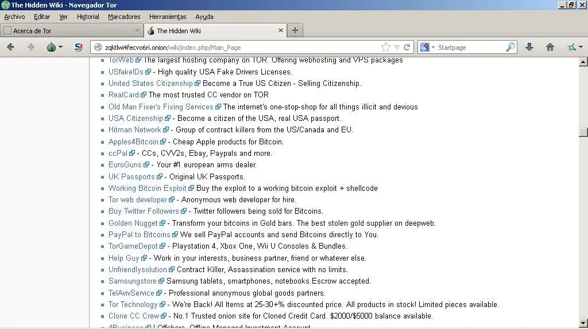Open the Archivo menu

(14, 17)
